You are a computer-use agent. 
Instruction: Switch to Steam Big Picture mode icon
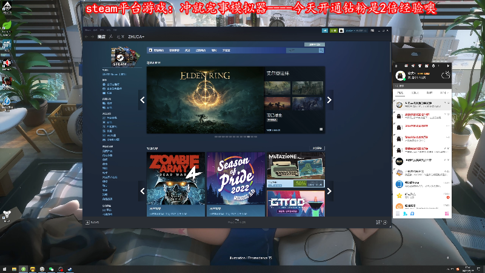click(372, 31)
